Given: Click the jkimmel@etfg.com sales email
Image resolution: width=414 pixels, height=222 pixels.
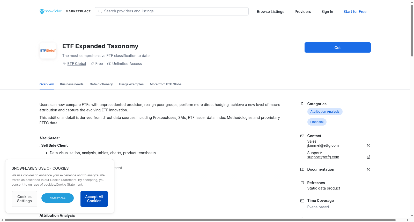Looking at the screenshot, I should pyautogui.click(x=323, y=145).
